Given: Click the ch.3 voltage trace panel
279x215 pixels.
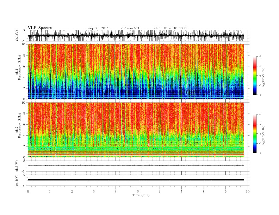Looking at the screenshot, I should tap(138, 166).
